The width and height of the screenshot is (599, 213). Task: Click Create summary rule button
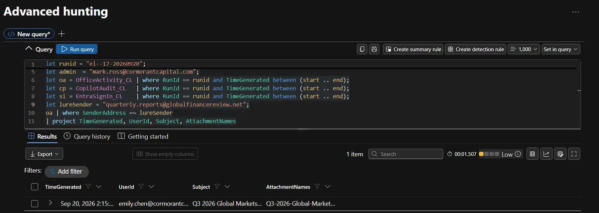pyautogui.click(x=413, y=49)
